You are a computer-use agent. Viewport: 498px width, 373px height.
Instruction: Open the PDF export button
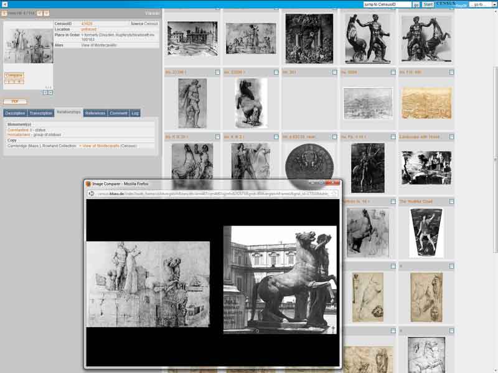[x=15, y=101]
